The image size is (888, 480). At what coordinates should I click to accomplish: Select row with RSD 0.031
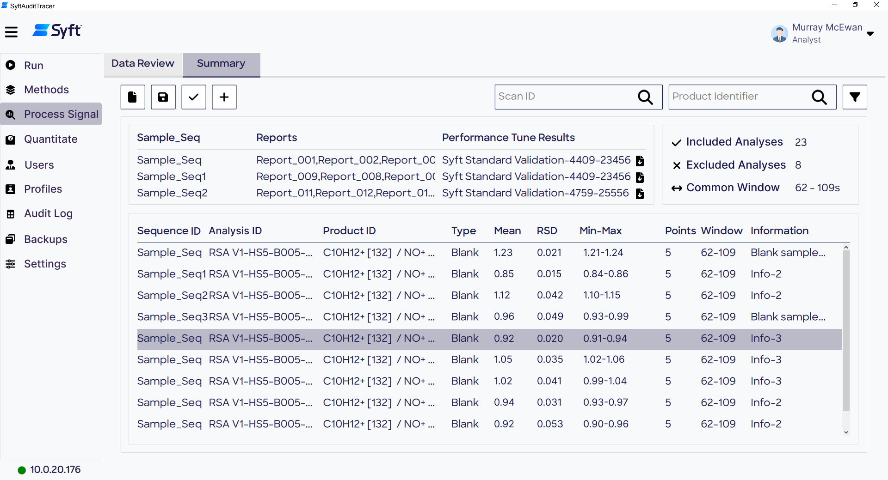pos(489,403)
